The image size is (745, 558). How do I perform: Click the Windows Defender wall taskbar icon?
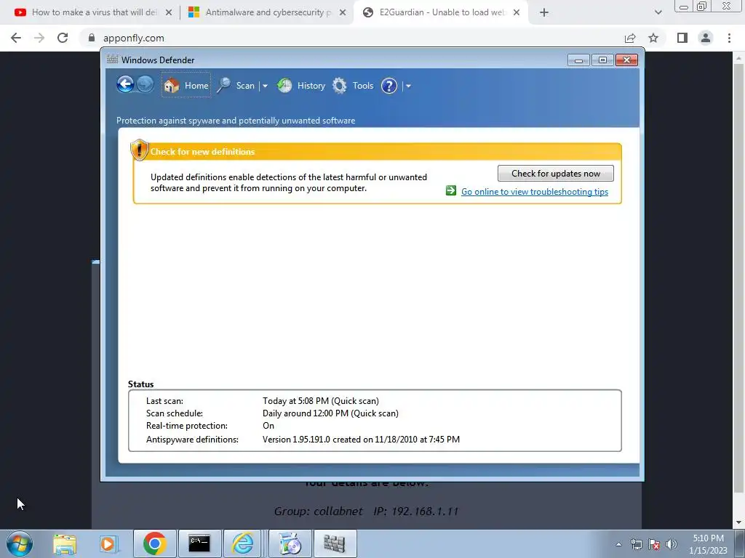click(335, 543)
